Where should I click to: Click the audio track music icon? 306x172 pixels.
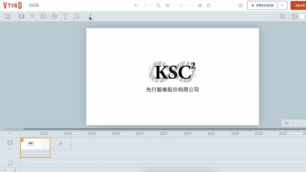(x=10, y=163)
